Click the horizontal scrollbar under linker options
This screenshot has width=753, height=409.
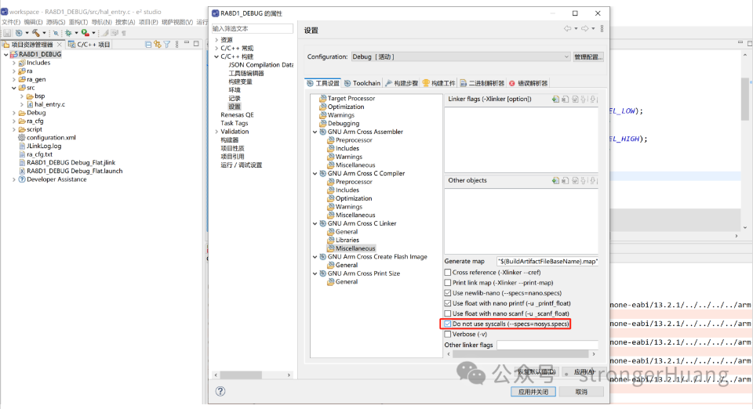click(521, 354)
